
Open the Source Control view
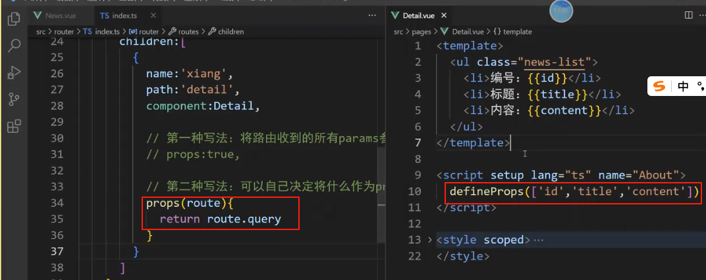point(14,99)
